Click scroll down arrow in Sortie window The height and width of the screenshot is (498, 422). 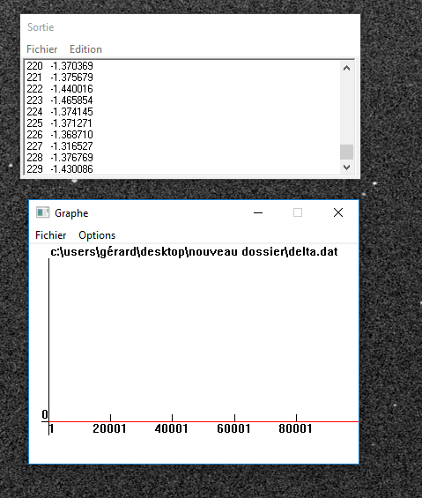pos(347,167)
